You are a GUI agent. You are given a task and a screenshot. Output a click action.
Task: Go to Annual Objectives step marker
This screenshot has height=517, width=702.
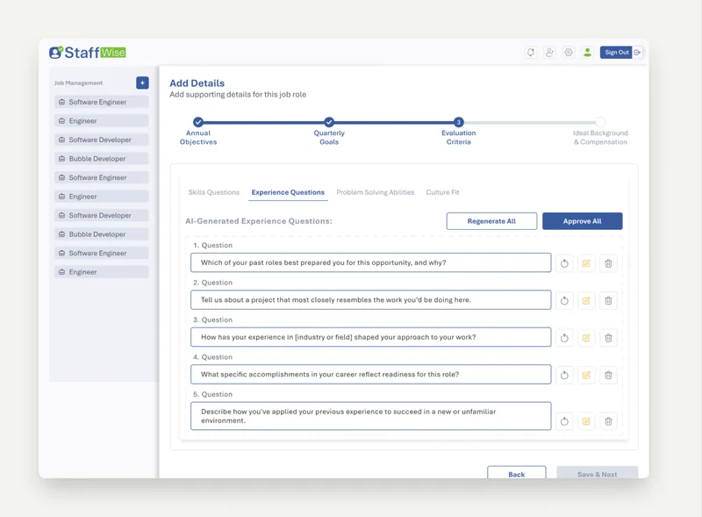click(x=198, y=122)
